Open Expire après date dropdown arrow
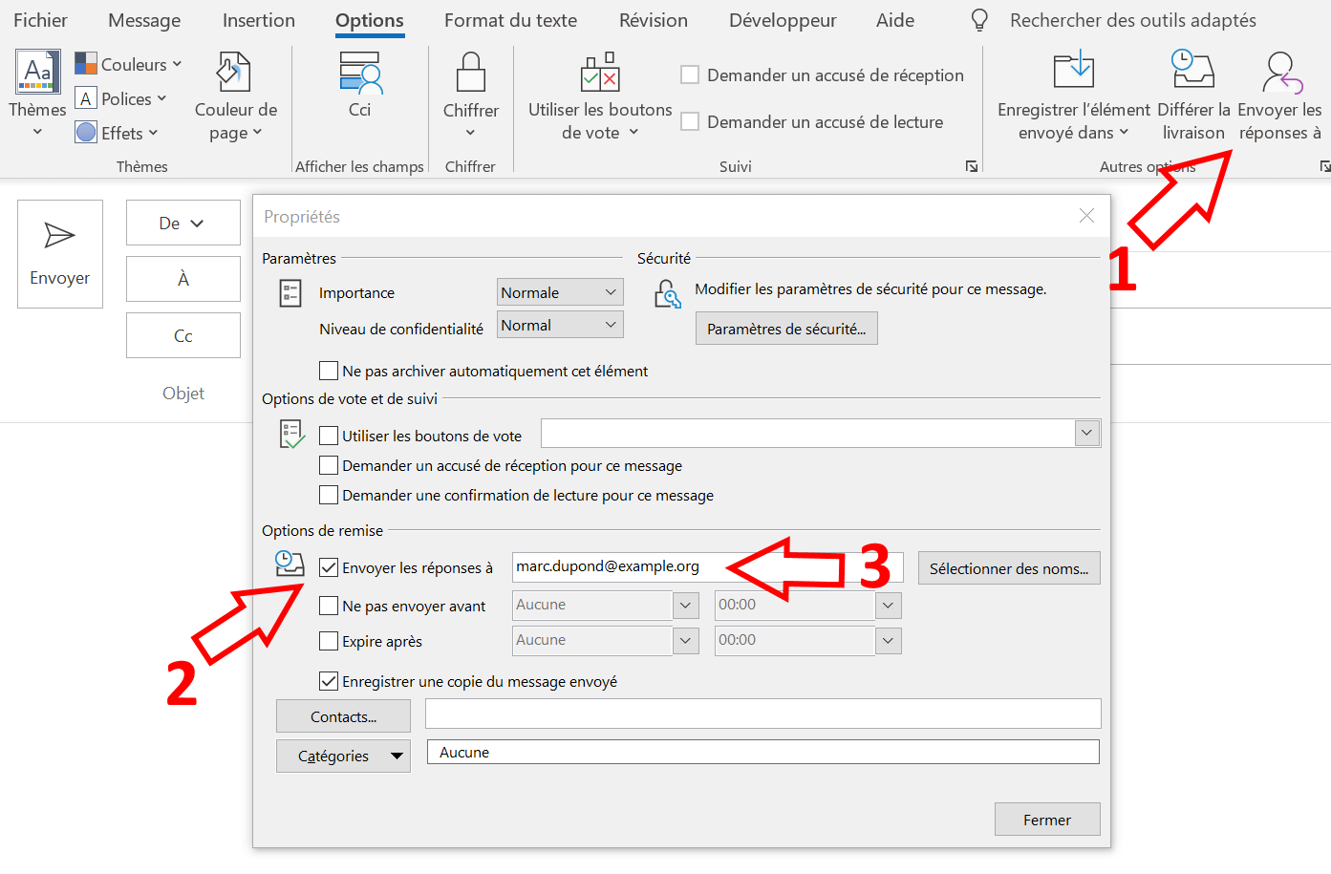1331x874 pixels. 685,641
